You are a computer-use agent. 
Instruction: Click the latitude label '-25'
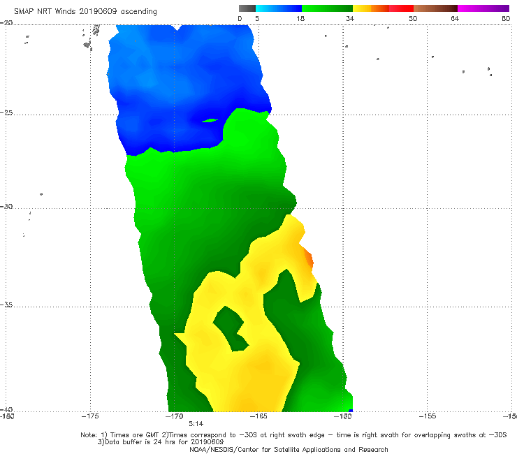(x=6, y=112)
